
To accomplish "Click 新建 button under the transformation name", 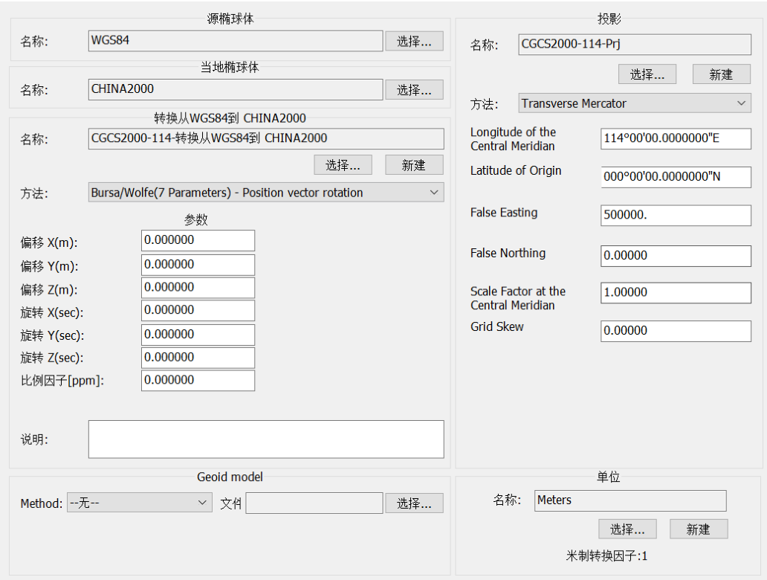I will coord(414,165).
